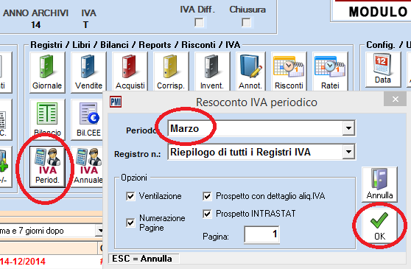Image resolution: width=411 pixels, height=269 pixels.
Task: Toggle Prospetto INTRASTAT checkbox
Action: (207, 214)
